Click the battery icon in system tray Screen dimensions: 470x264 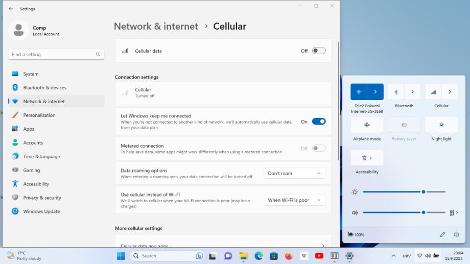(x=436, y=256)
